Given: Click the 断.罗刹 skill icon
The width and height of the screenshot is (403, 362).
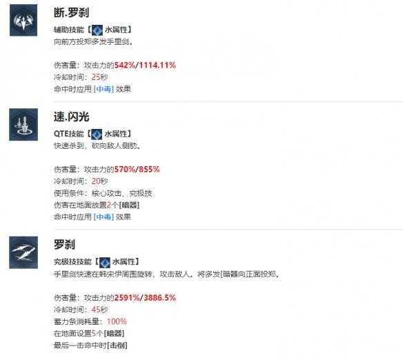Looking at the screenshot, I should click(23, 20).
